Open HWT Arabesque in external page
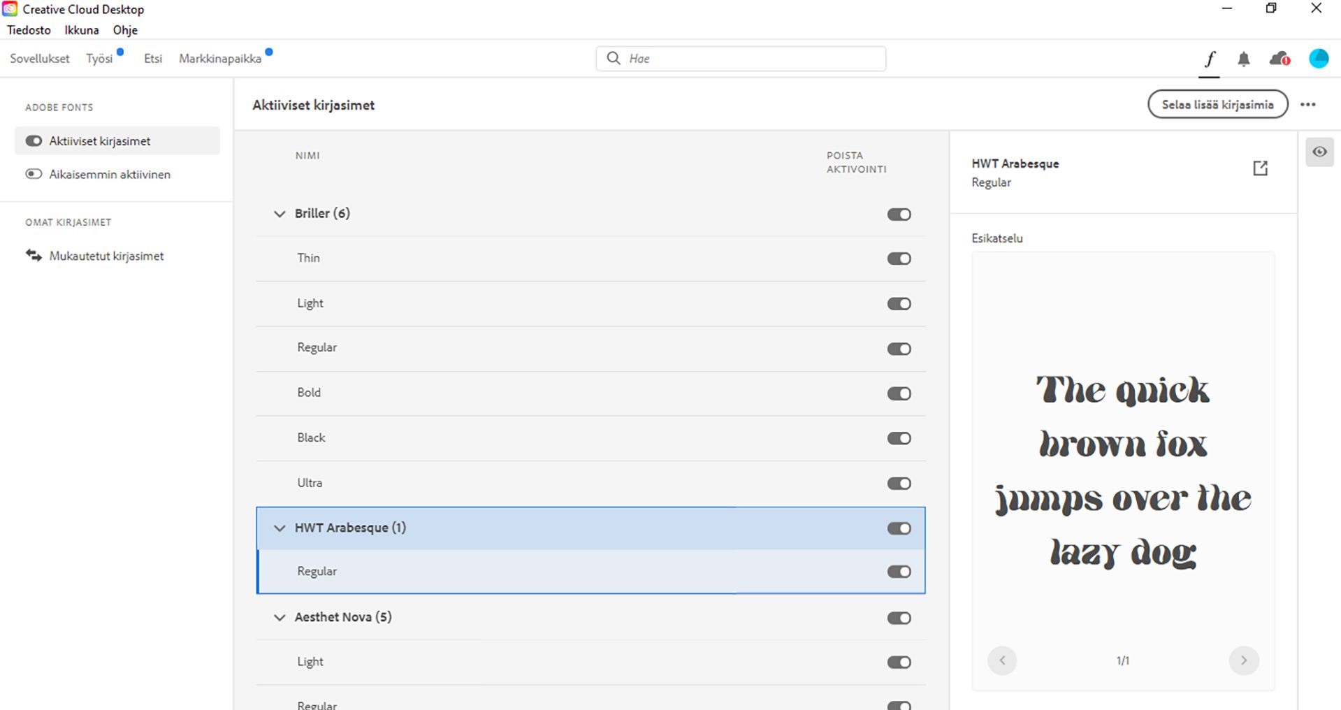 (x=1260, y=168)
